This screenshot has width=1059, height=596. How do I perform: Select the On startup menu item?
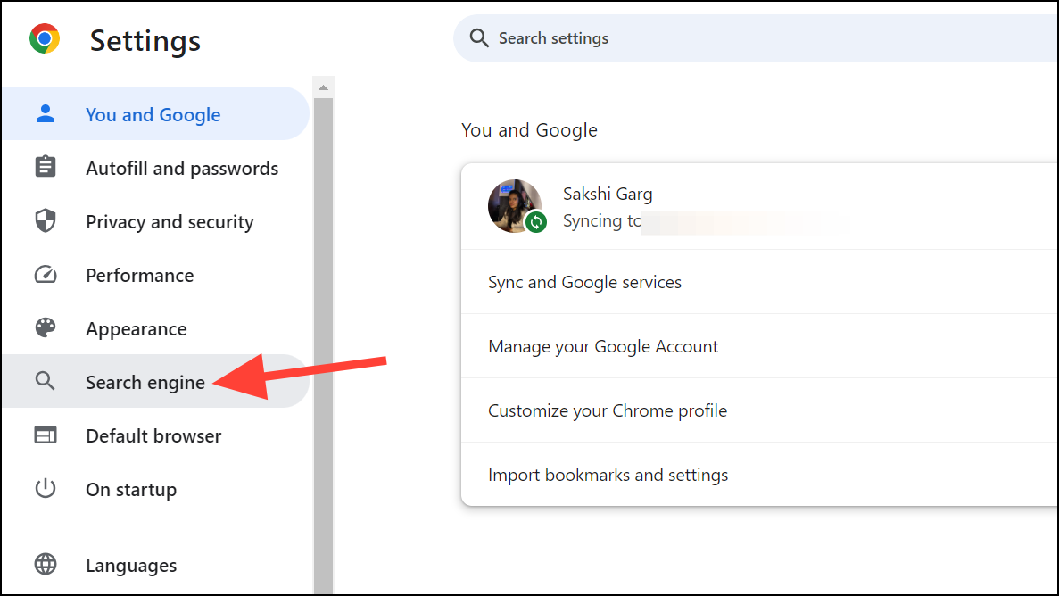pos(156,489)
